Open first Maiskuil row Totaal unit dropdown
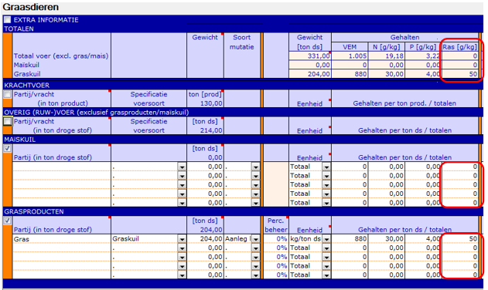This screenshot has height=290, width=488. 326,167
